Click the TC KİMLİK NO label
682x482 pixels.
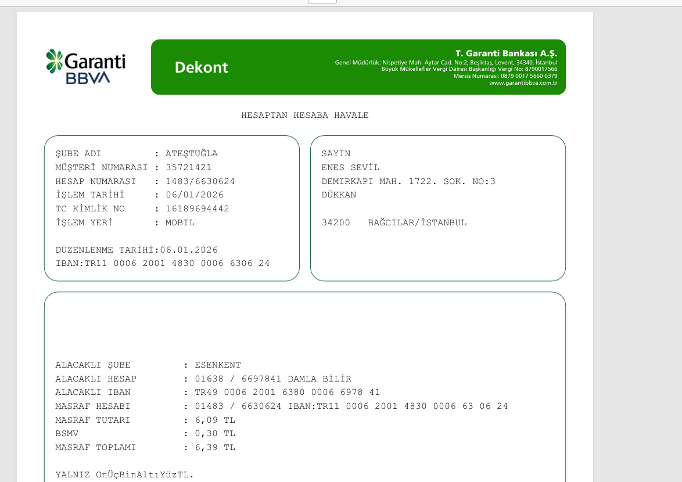click(x=90, y=208)
